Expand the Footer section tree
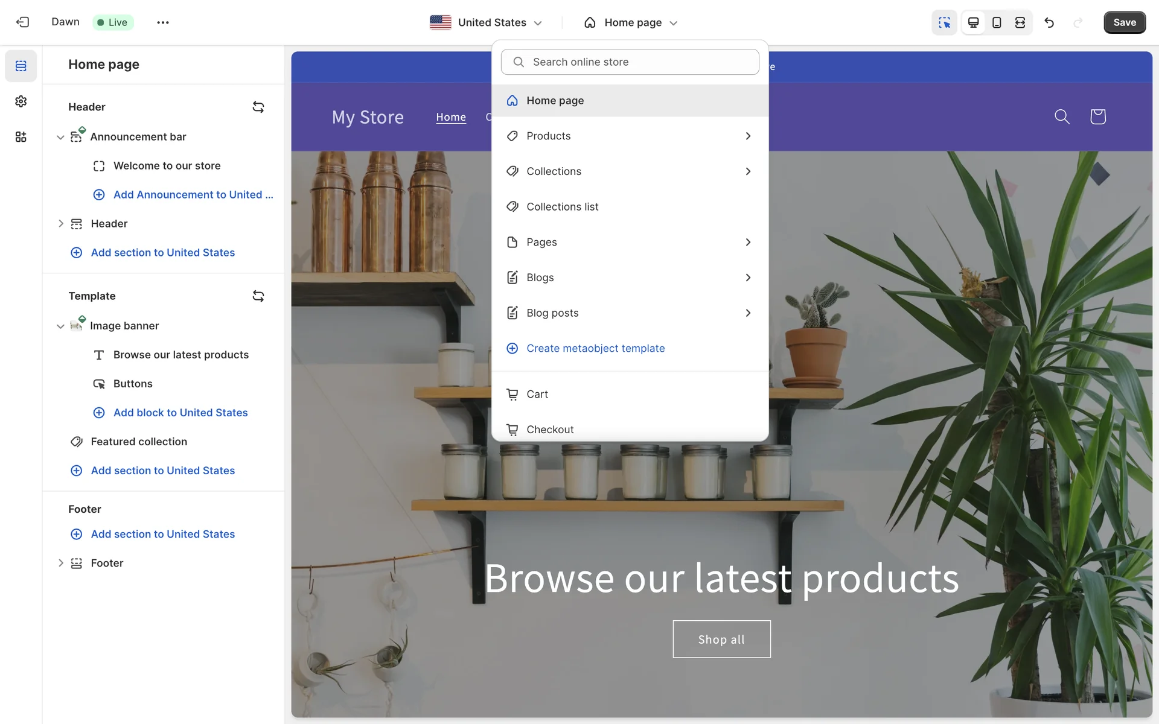The height and width of the screenshot is (724, 1159). pos(60,563)
